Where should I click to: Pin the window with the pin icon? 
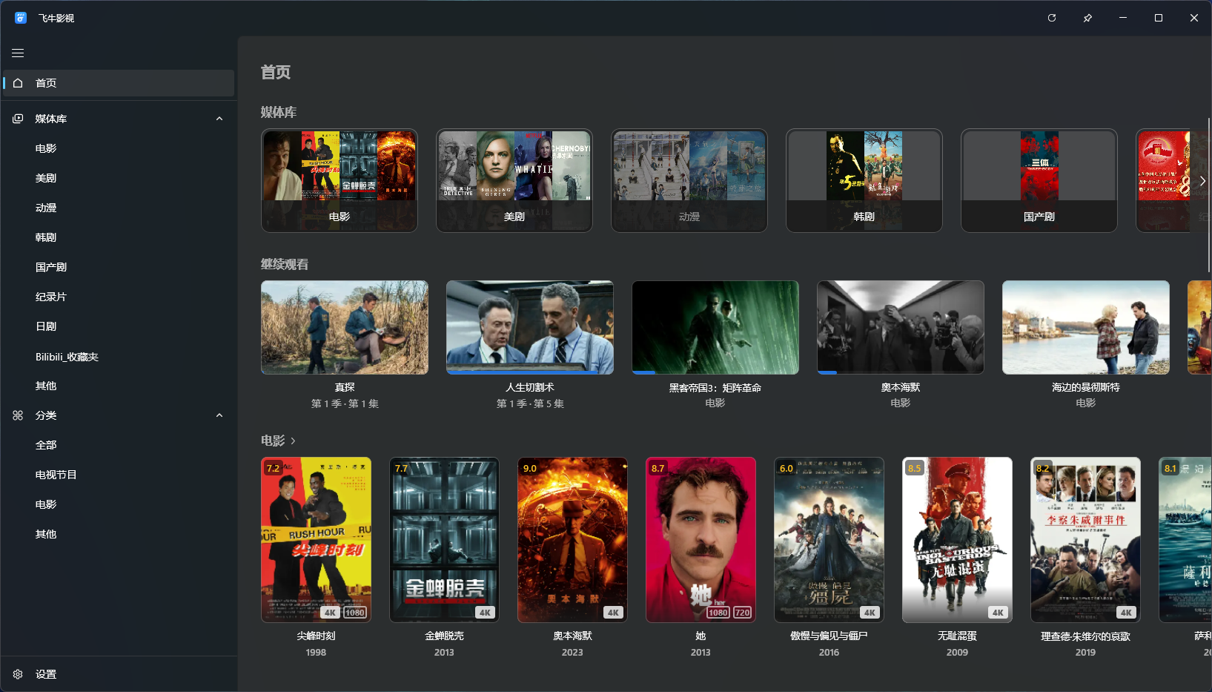[1087, 18]
